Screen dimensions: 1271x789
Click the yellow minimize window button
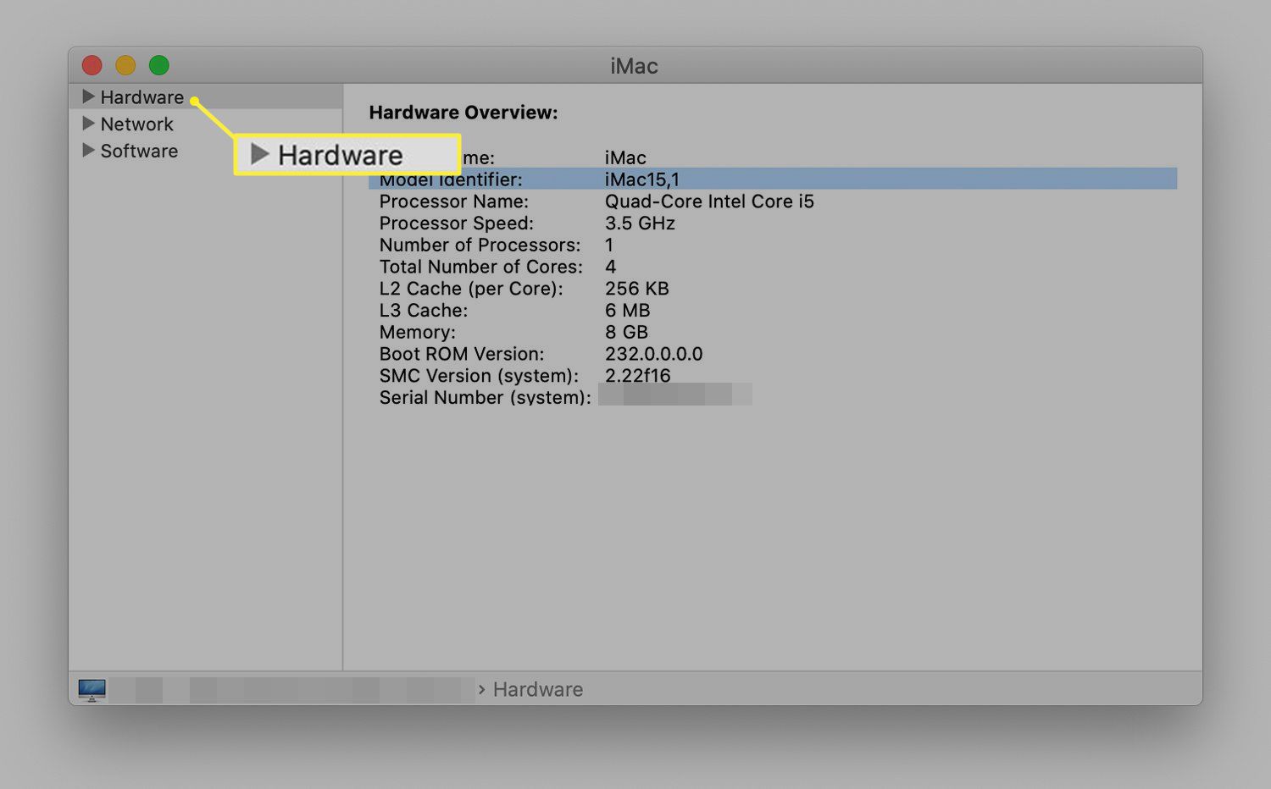125,65
